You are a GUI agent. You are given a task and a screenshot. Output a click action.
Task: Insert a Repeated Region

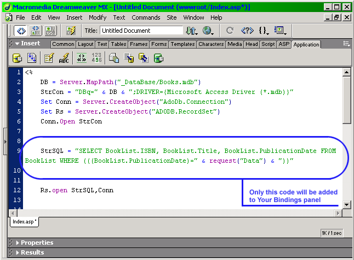coord(32,58)
